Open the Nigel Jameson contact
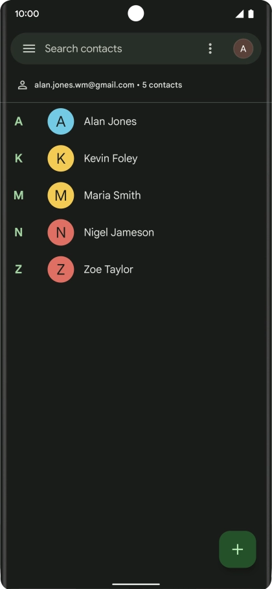This screenshot has height=589, width=272. [136, 232]
